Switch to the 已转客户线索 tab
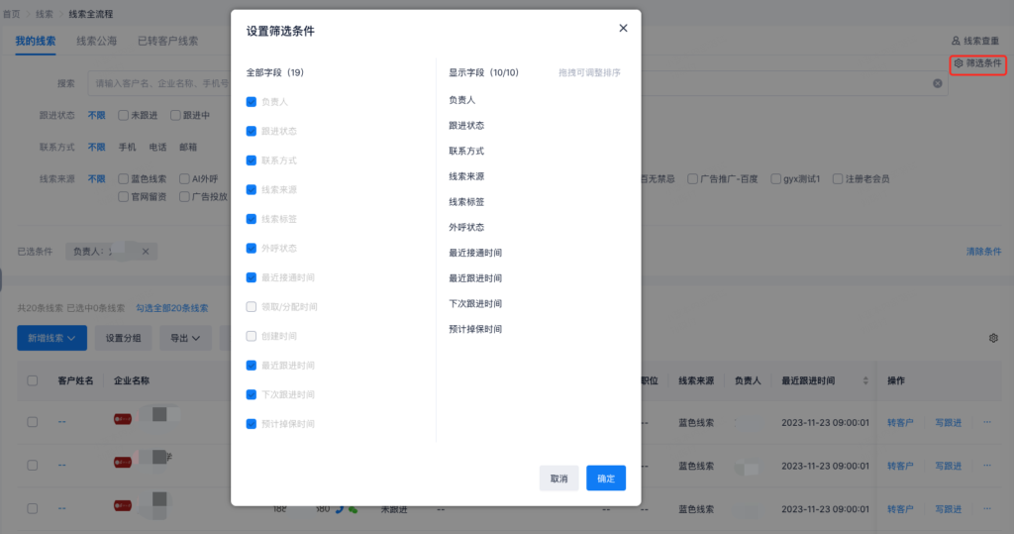This screenshot has height=534, width=1014. [167, 41]
